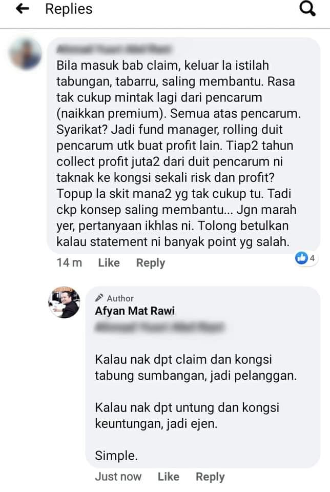330x492 pixels.
Task: Reply to Afyan Mat Rawi's comment
Action: (210, 477)
